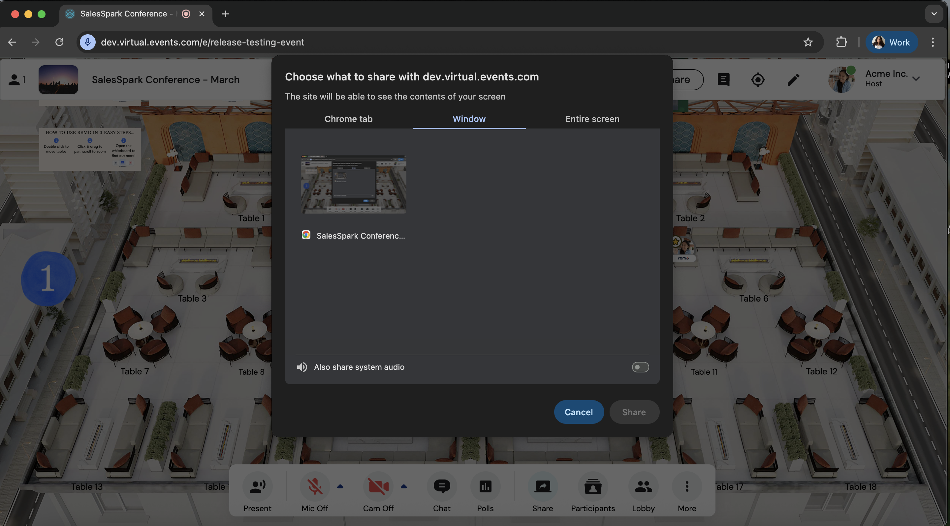Screen dimensions: 950x526
Task: Bookmark page with the star icon
Action: 807,43
